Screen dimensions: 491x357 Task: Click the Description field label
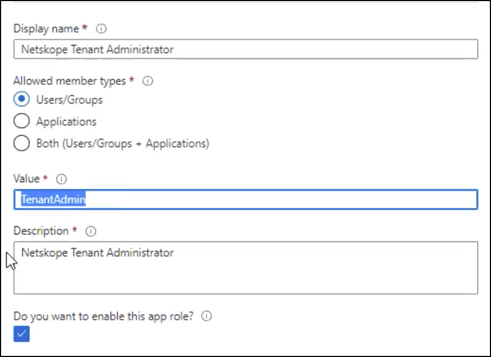[41, 231]
